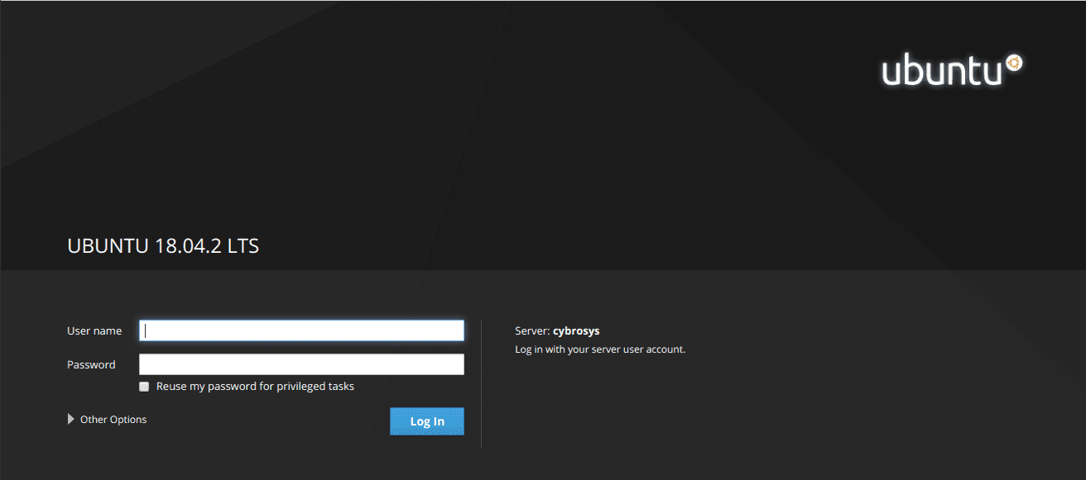This screenshot has width=1086, height=480.
Task: Click the Password label
Action: point(91,364)
